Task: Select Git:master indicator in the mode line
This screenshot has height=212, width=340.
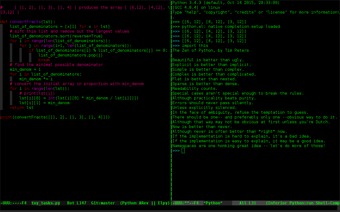Action: (103, 203)
